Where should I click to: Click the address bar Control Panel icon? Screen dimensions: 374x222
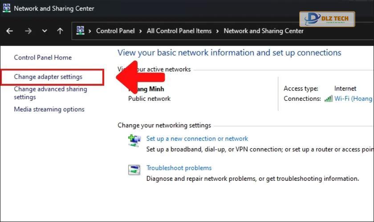click(x=81, y=31)
